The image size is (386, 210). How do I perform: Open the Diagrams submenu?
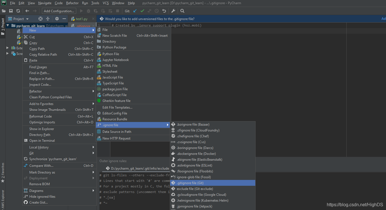point(59,191)
